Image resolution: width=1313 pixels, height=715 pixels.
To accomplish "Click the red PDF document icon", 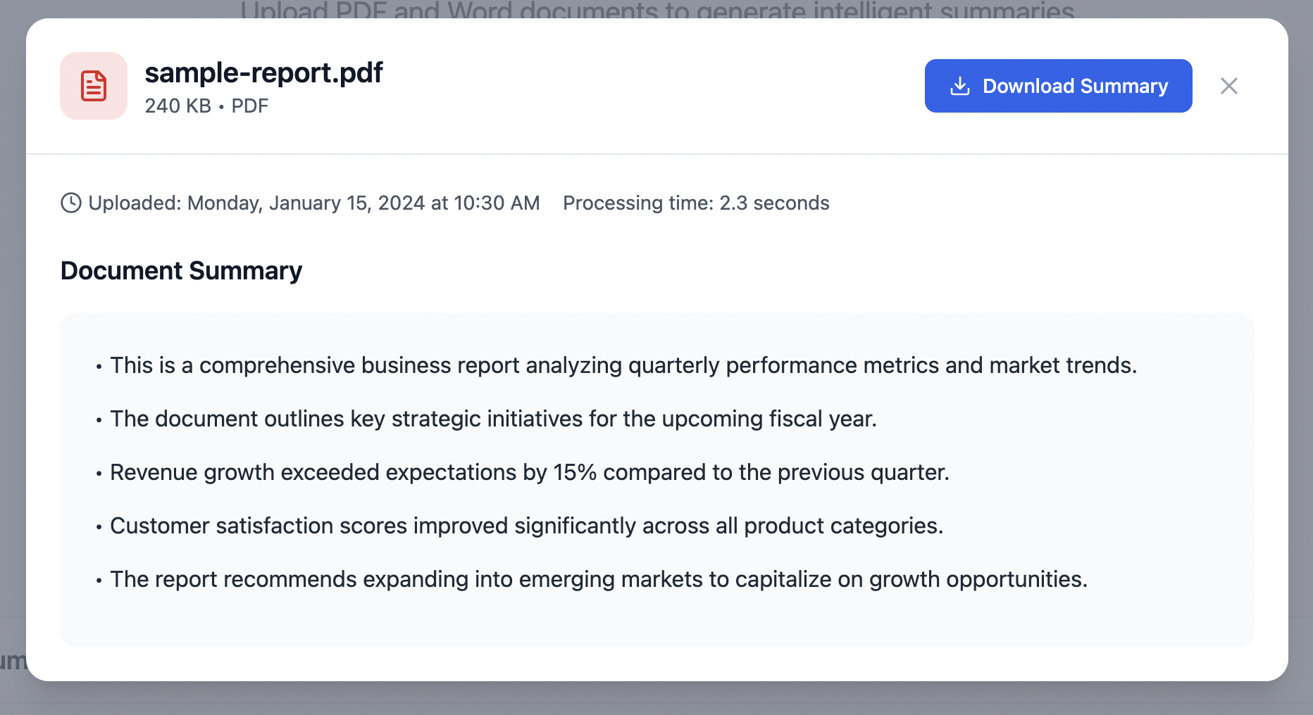I will (x=94, y=86).
